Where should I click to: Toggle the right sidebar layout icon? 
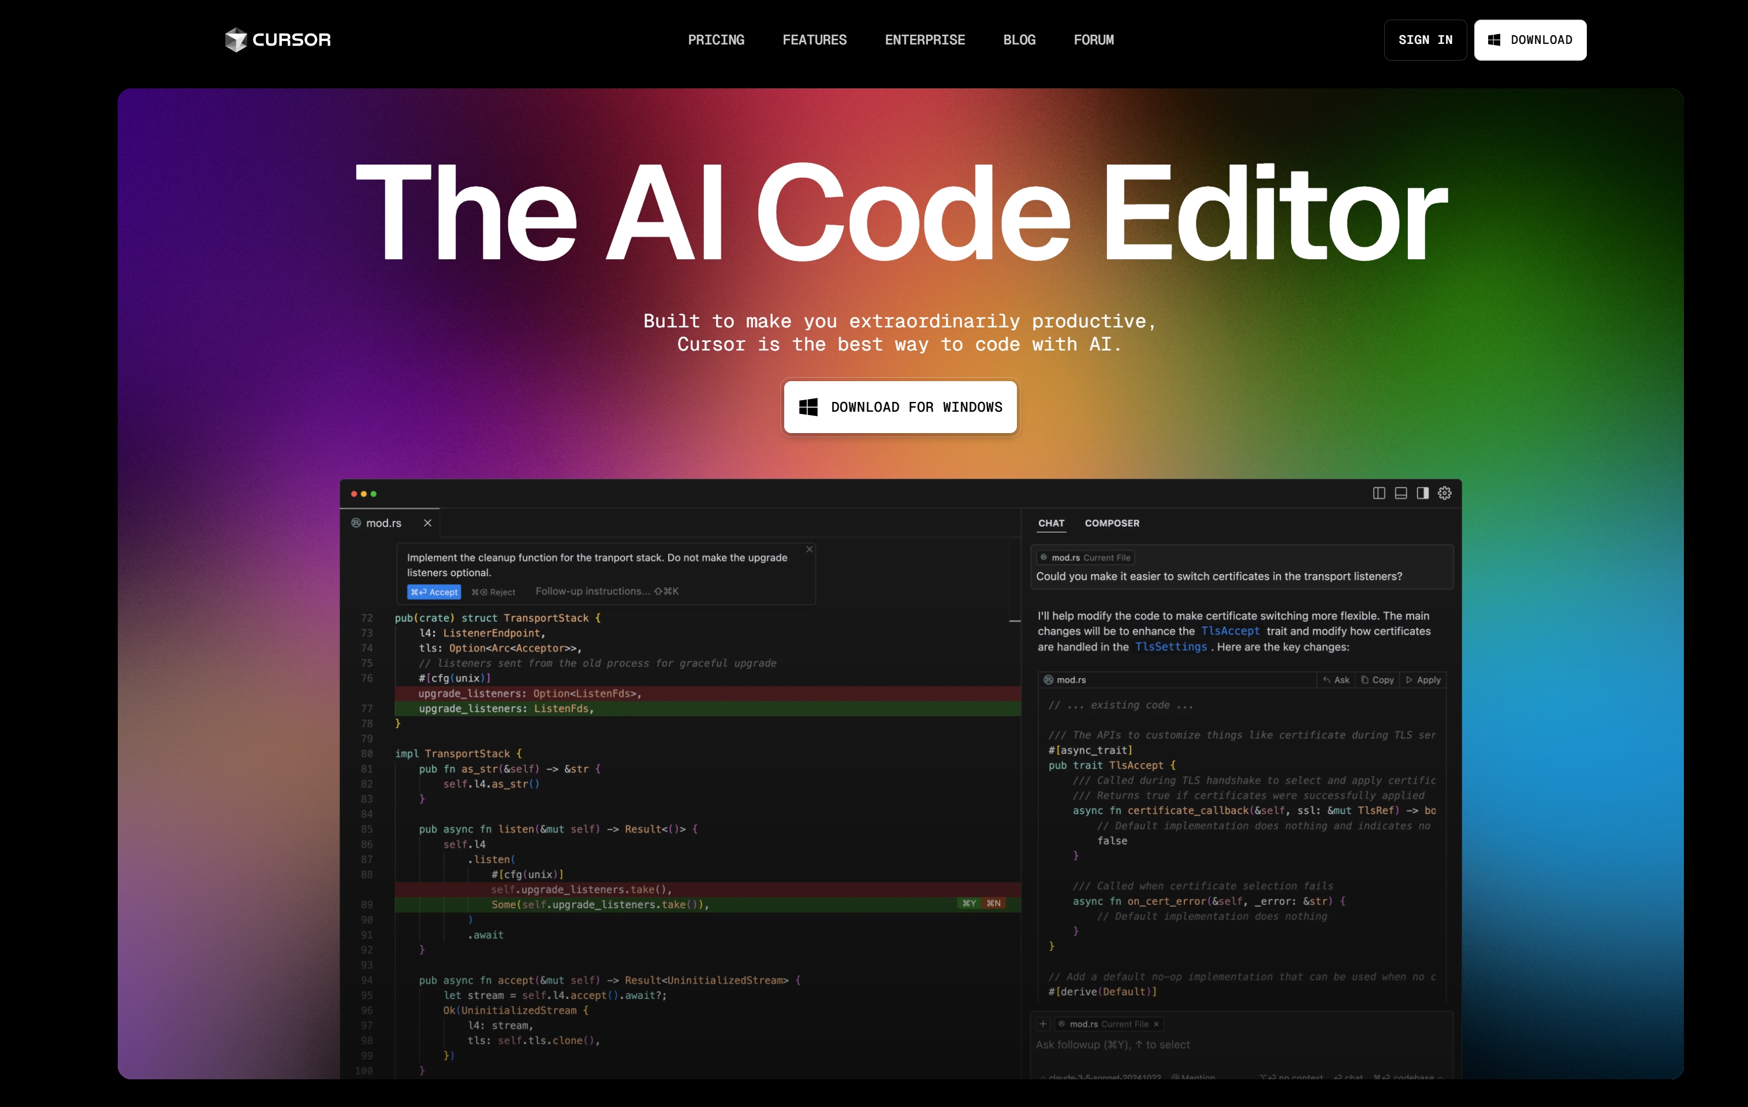pyautogui.click(x=1422, y=493)
